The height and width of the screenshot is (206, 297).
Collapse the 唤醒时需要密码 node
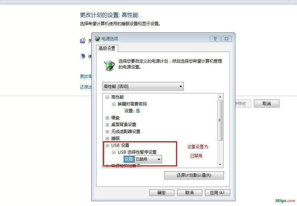(x=114, y=104)
